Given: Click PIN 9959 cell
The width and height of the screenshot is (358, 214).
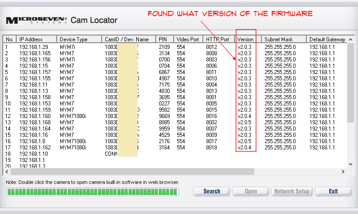Looking at the screenshot, I should pos(165,129).
